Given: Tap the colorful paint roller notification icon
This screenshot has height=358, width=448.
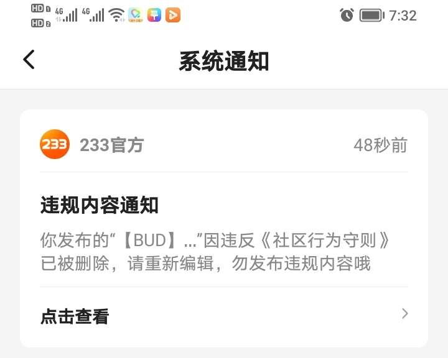Looking at the screenshot, I should (154, 15).
